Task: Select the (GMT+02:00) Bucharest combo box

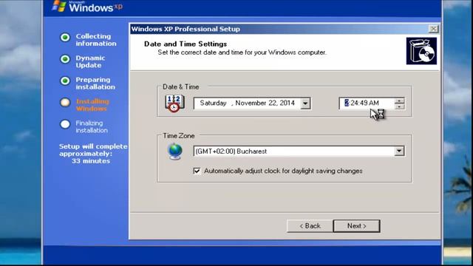Action: (299, 151)
